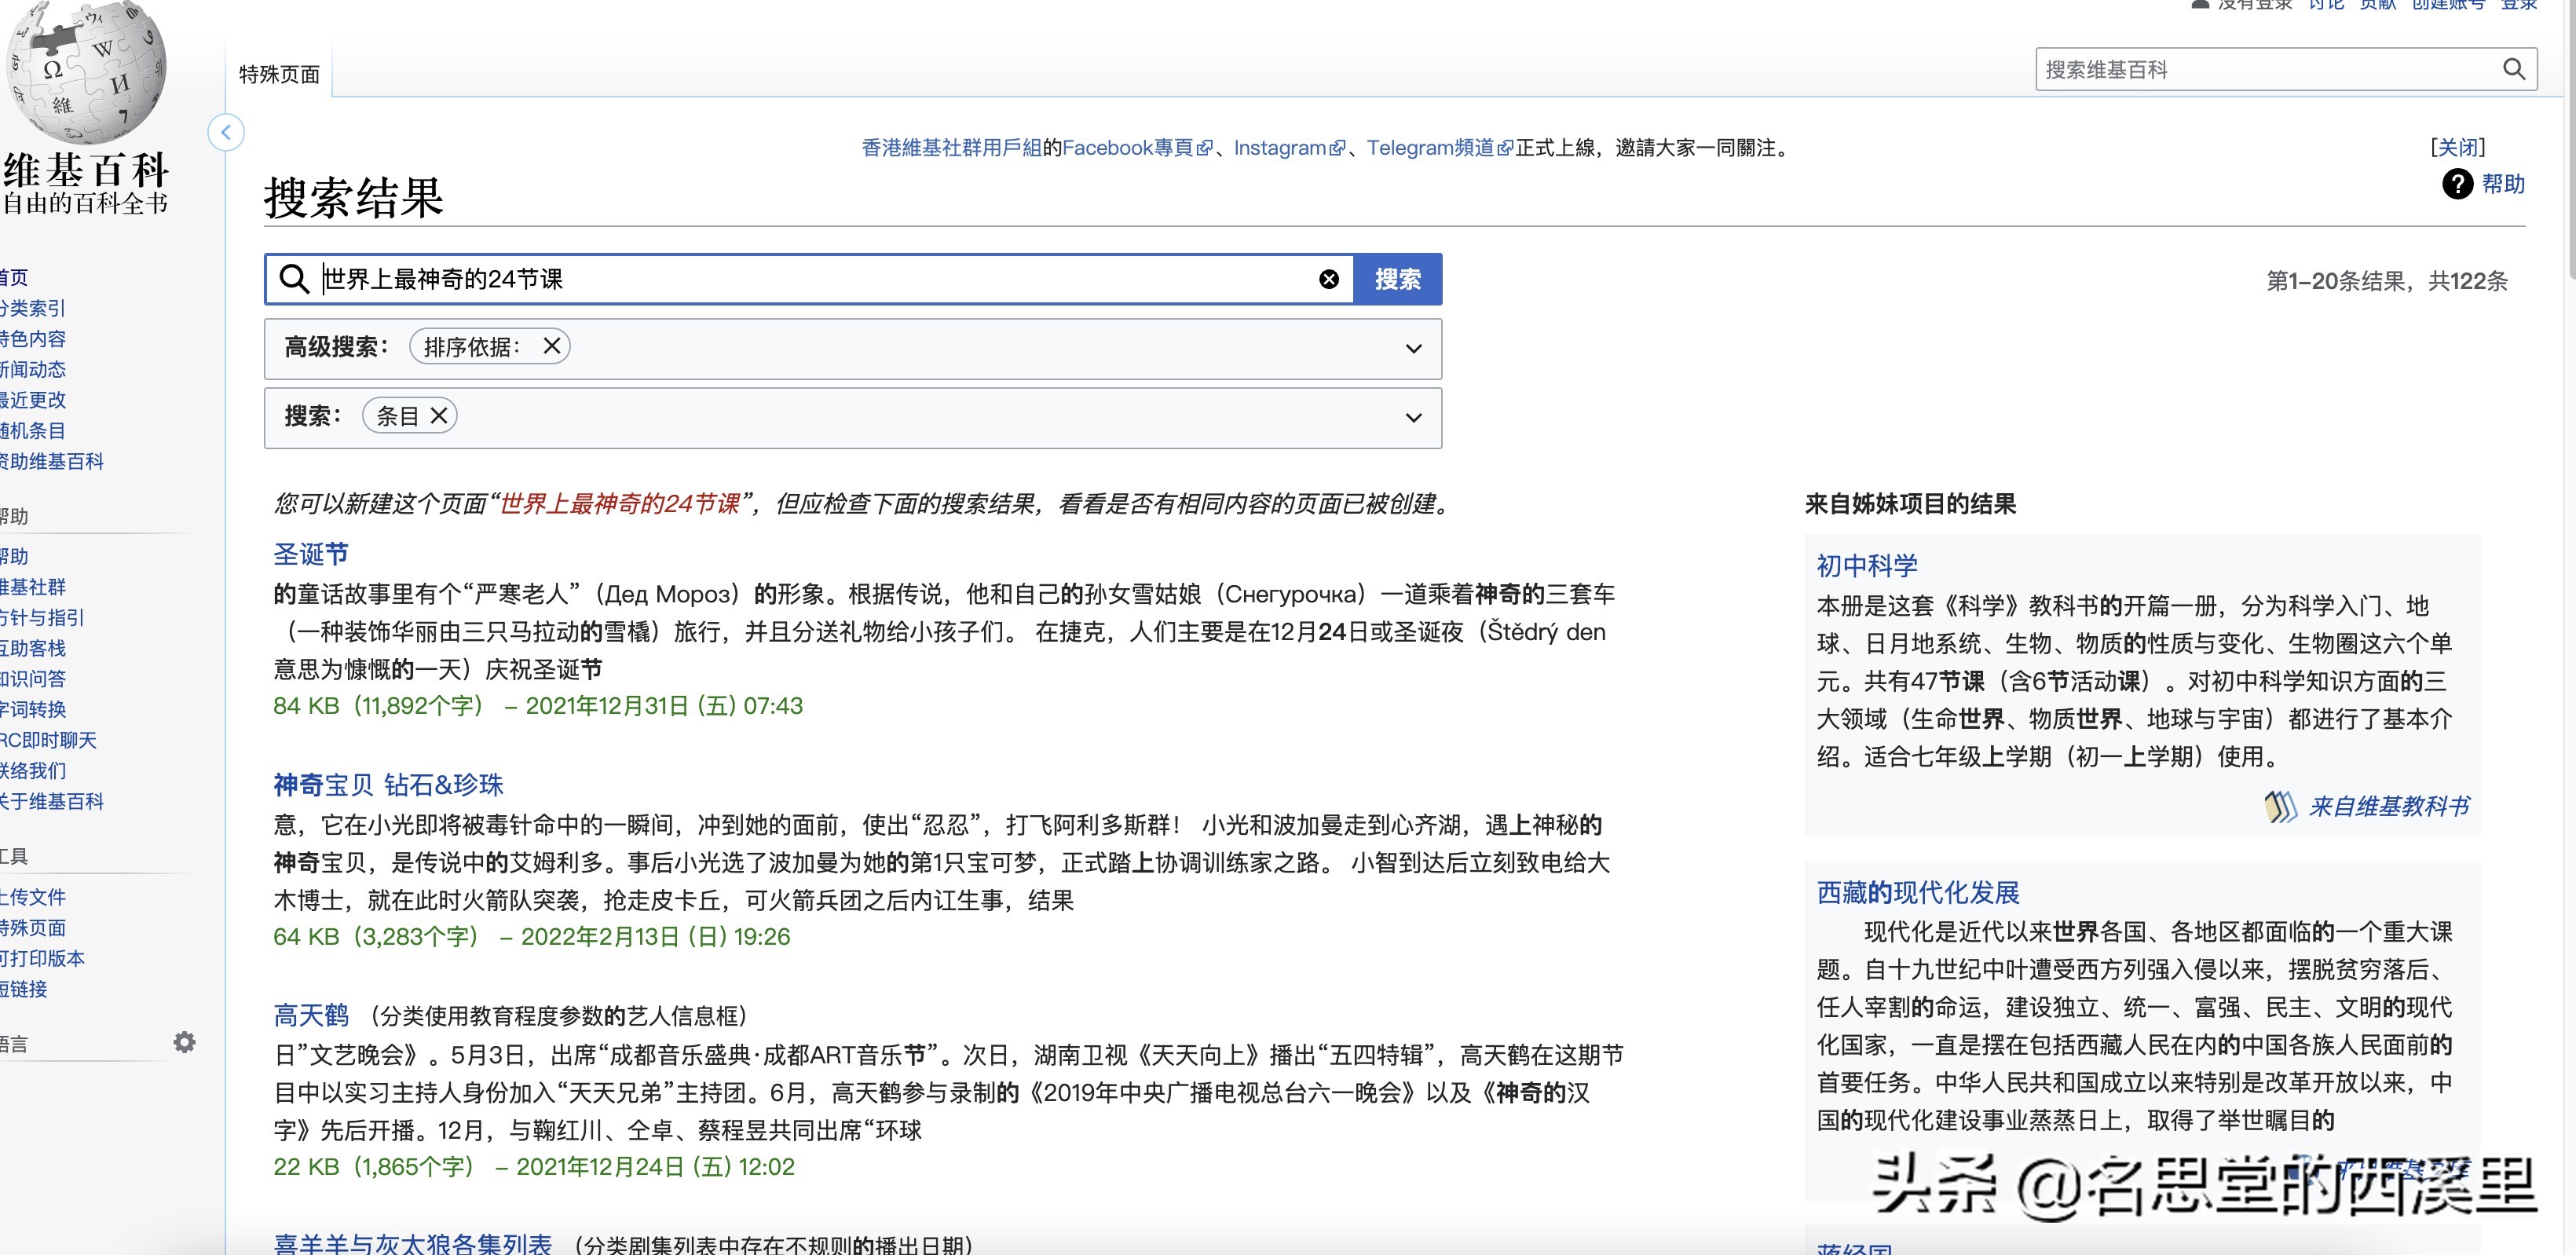Expand the 搜索 namespace options with its chevron
This screenshot has width=2576, height=1255.
coord(1413,417)
